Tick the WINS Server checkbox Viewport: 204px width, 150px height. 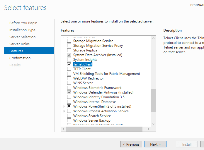[x=69, y=83]
